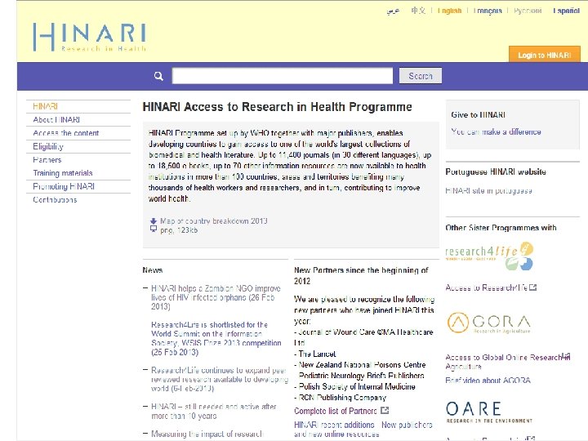This screenshot has width=588, height=441.
Task: Click the News section heading
Action: [x=152, y=270]
